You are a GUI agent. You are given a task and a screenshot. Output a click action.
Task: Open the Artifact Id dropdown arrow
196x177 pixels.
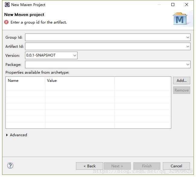click(188, 47)
